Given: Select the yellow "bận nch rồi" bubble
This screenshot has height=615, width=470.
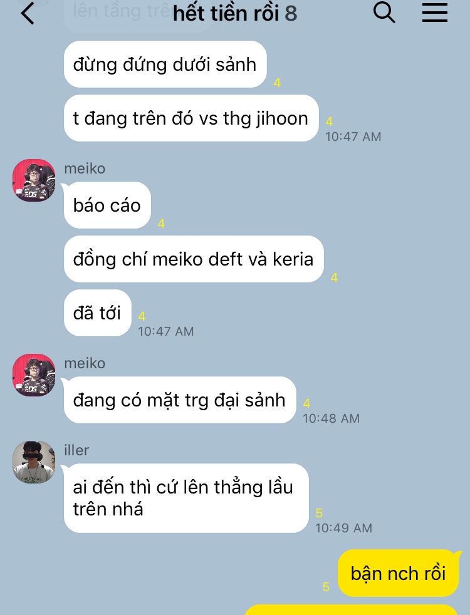Looking at the screenshot, I should point(398,573).
